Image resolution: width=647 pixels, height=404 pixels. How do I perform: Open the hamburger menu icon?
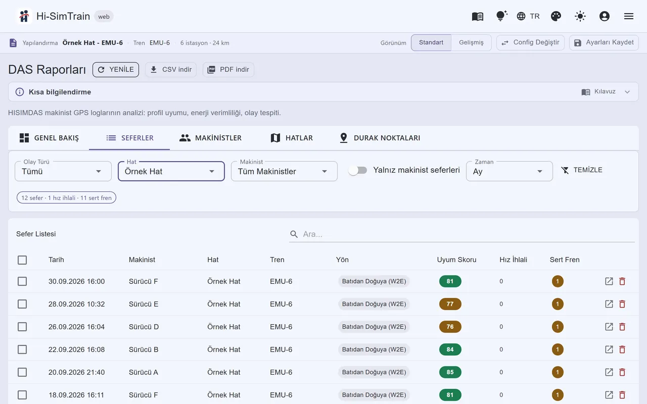point(629,16)
